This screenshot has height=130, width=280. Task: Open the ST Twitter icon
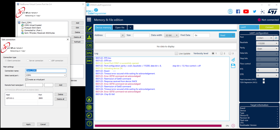click(x=254, y=11)
